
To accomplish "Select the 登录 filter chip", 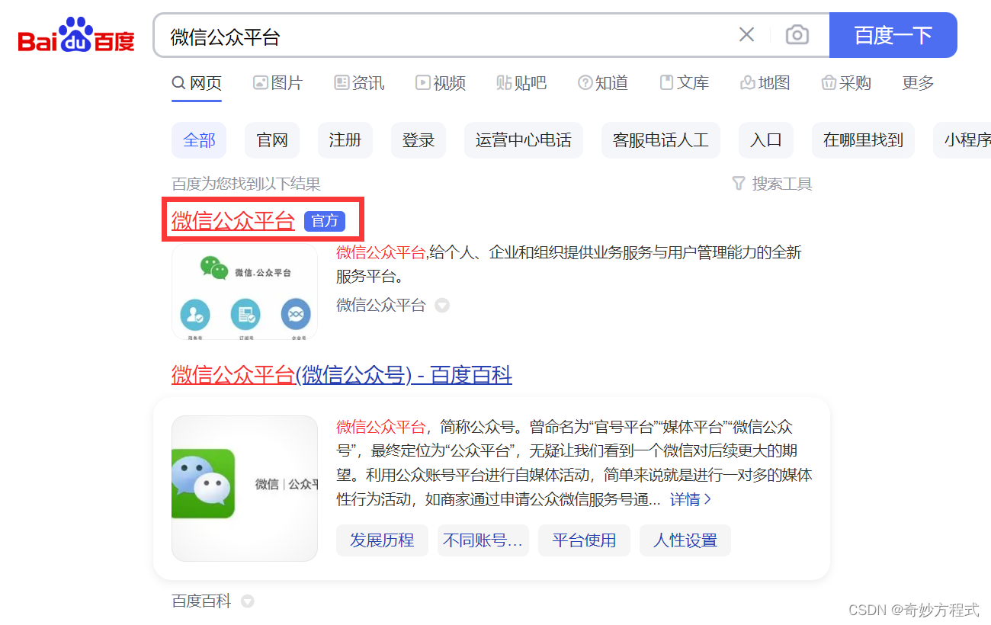I will click(419, 140).
